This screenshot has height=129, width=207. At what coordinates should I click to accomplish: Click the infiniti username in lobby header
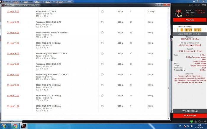coord(204,5)
